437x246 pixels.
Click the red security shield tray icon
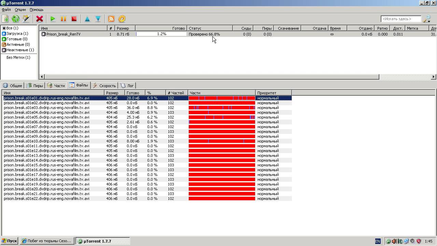419,241
